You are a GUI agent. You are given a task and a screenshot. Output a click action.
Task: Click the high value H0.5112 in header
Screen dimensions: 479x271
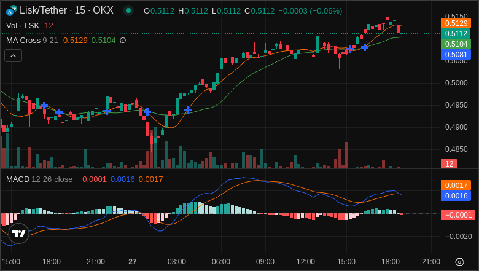click(x=193, y=11)
